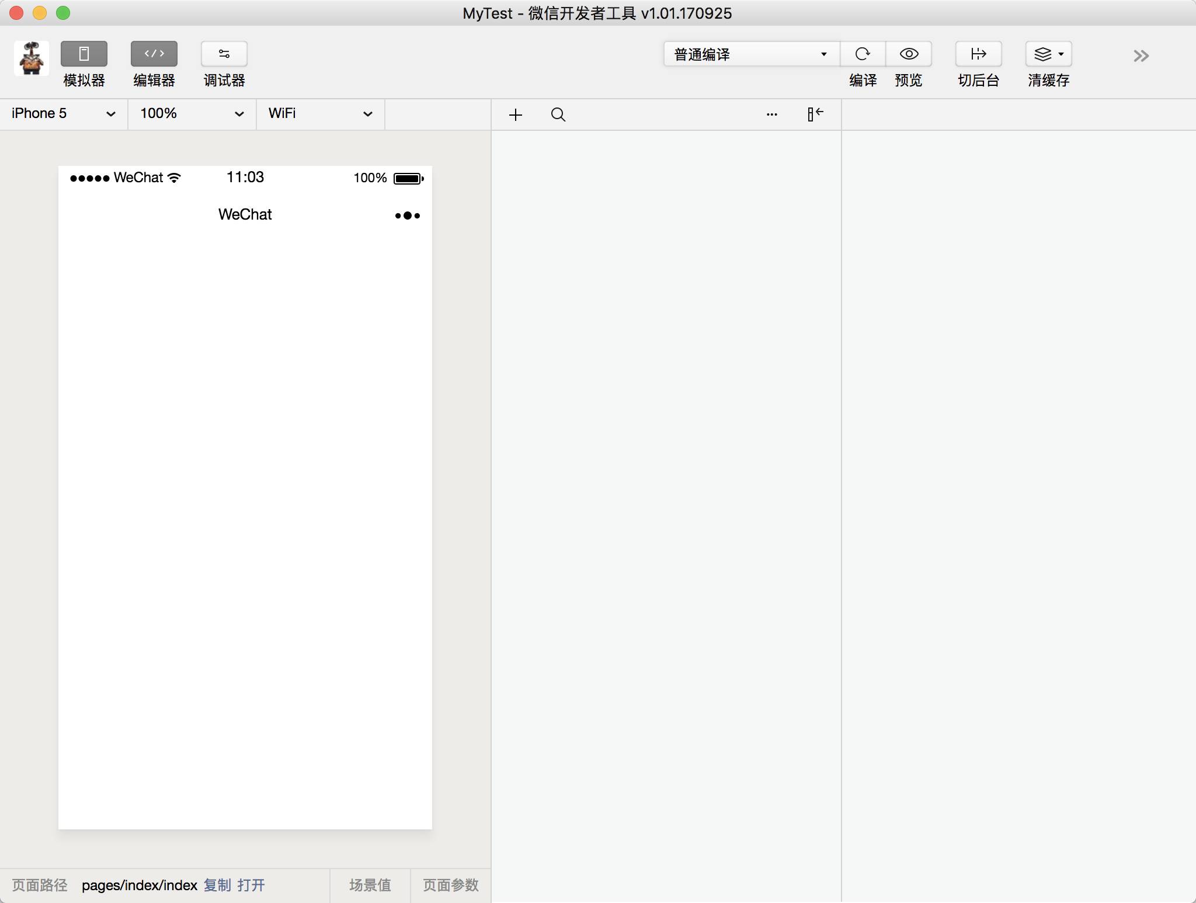
Task: Click the switch to background icon (切后台)
Action: click(x=978, y=54)
